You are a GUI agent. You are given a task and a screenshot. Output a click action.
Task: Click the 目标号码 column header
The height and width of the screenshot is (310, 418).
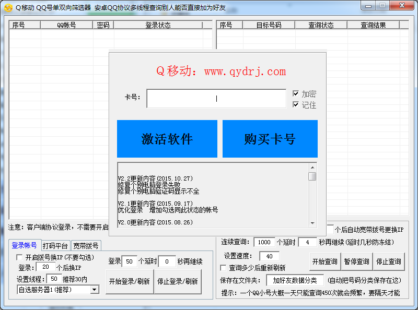pos(269,25)
